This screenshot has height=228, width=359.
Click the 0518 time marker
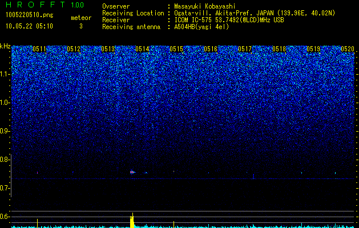(x=279, y=49)
